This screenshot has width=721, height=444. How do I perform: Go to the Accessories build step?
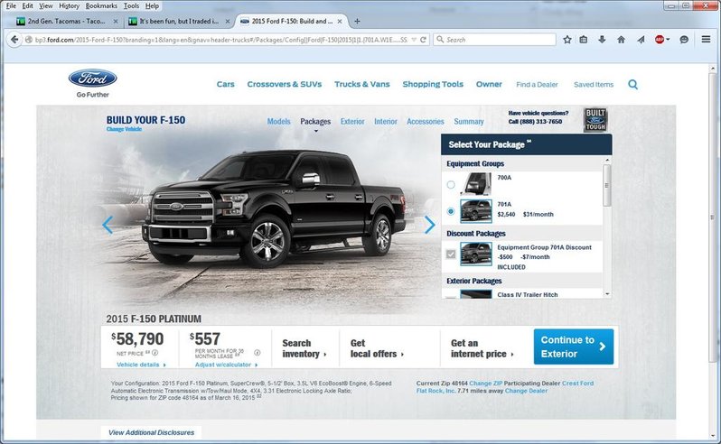pos(425,122)
